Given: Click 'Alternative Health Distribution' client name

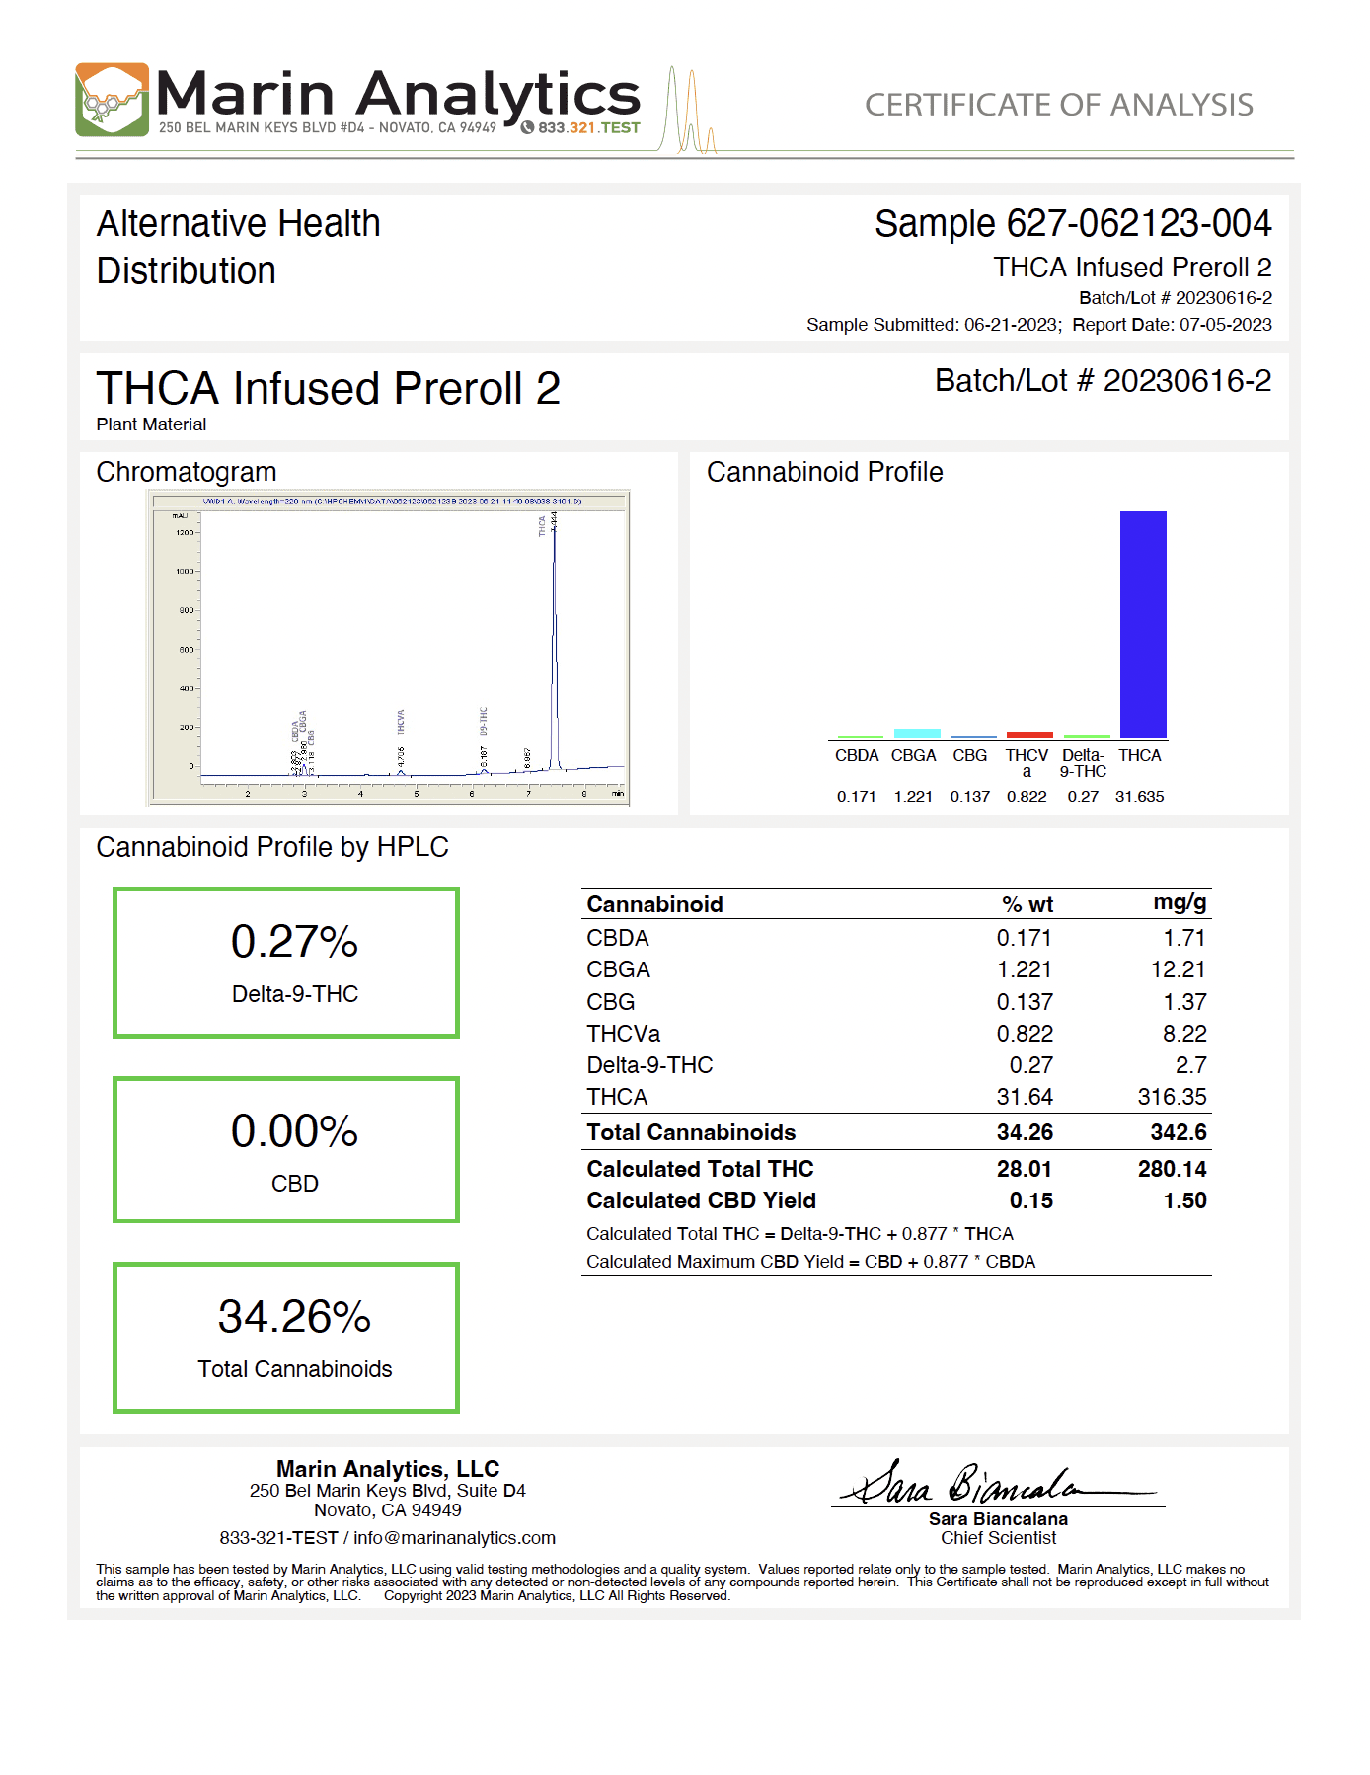Looking at the screenshot, I should 238,247.
